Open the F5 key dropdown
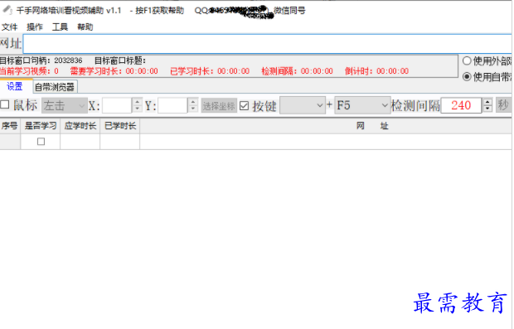Screen dimensions: 514x329 (x=362, y=105)
